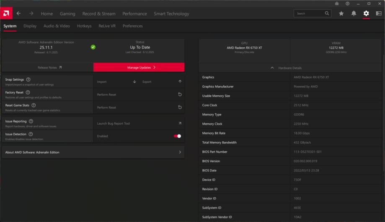The width and height of the screenshot is (385, 222).
Task: Click Perform Reset for Game Stats
Action: pos(106,107)
